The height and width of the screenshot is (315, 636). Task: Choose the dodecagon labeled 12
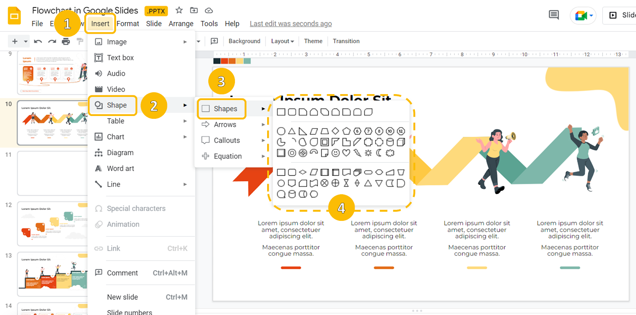coord(401,131)
